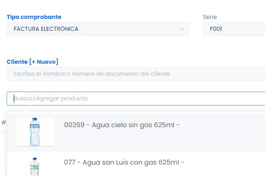265x176 pixels.
Task: Open the Serie F001 selector
Action: coord(234,29)
